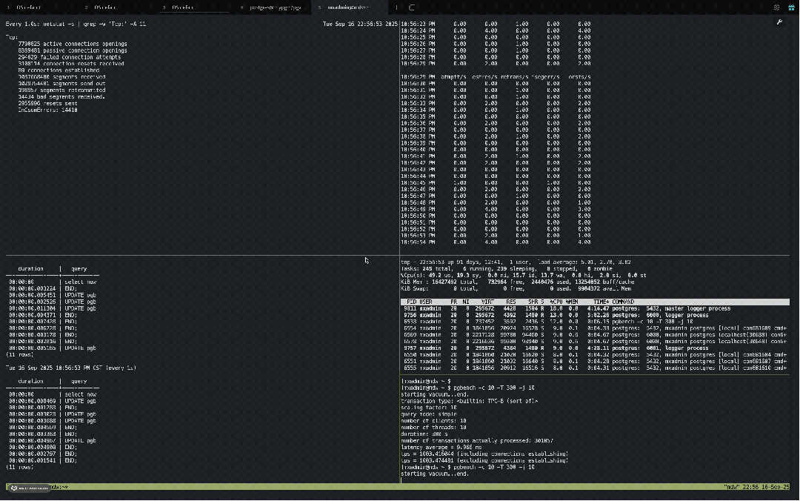This screenshot has height=501, width=800.
Task: Select the sar row timestamped 10:56:45 PM
Action: [x=496, y=183]
